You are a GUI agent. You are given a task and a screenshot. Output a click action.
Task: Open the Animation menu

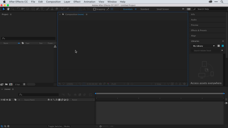click(90, 2)
